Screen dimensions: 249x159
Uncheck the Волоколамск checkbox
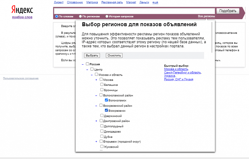(106, 100)
